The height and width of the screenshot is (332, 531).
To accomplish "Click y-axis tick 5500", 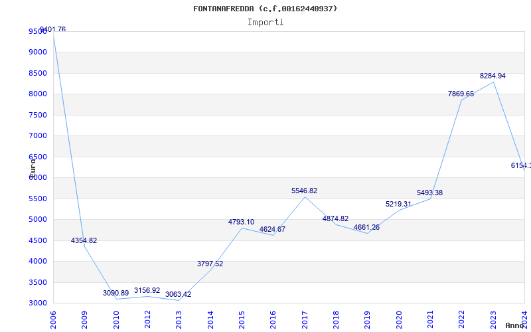I will click(38, 199).
